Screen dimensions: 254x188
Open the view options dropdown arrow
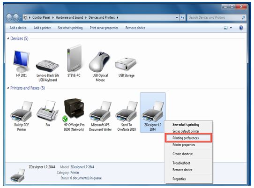coord(231,28)
